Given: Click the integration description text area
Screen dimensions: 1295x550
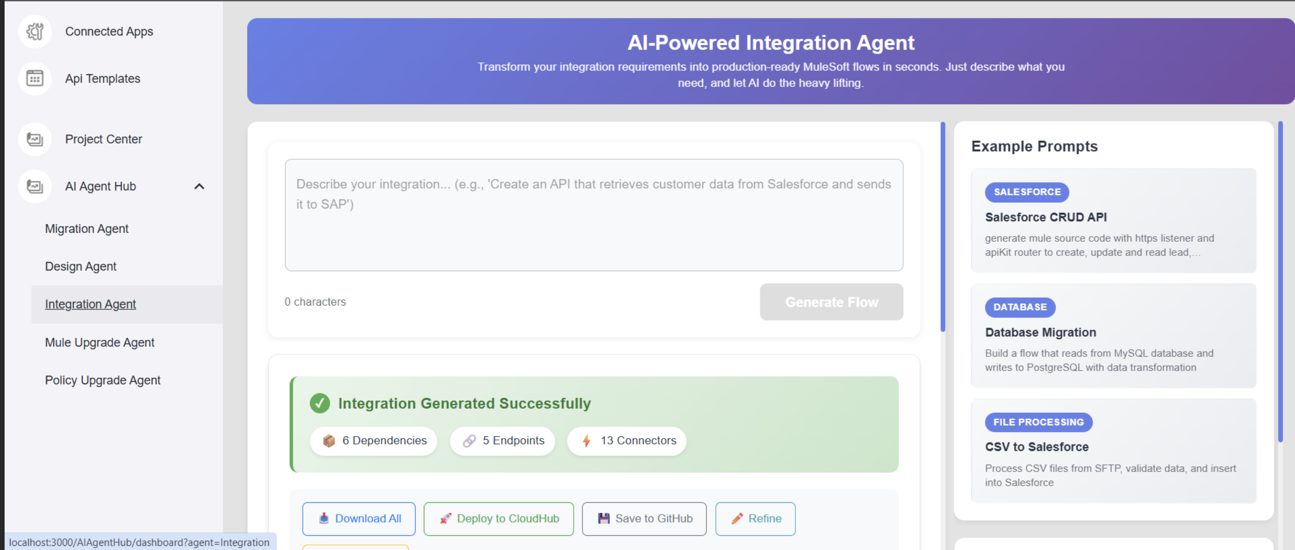Looking at the screenshot, I should 593,215.
